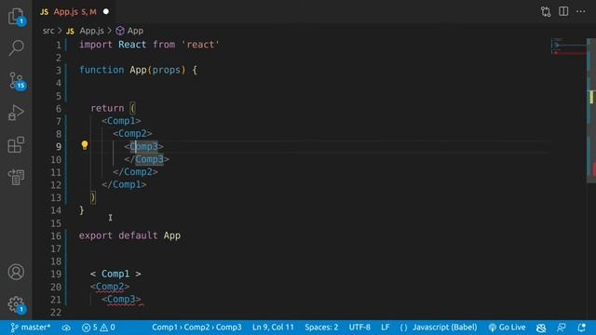This screenshot has width=596, height=335.
Task: Open the Extensions view
Action: pos(16,145)
